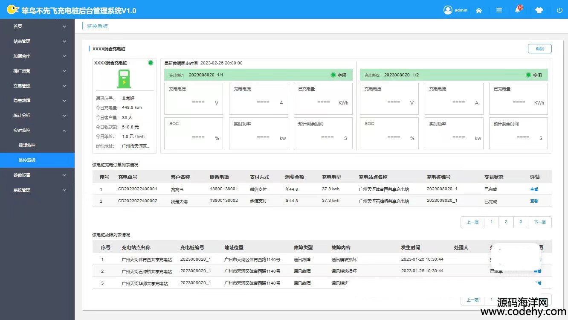Click the yellow bird logo
This screenshot has height=320, width=568.
[13, 9]
